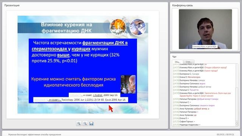Click the underlined word 'курящих' on slide
This screenshot has width=242, height=136.
pyautogui.click(x=81, y=49)
